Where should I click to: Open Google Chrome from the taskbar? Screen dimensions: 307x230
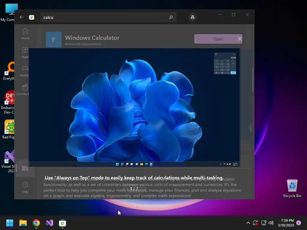(x=36, y=223)
